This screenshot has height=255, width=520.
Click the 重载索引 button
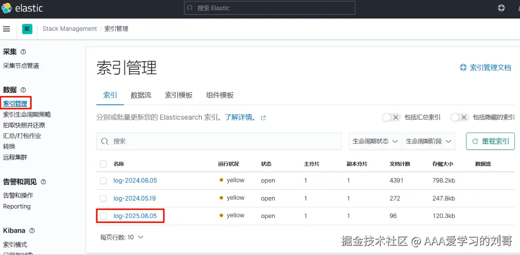[x=490, y=141]
